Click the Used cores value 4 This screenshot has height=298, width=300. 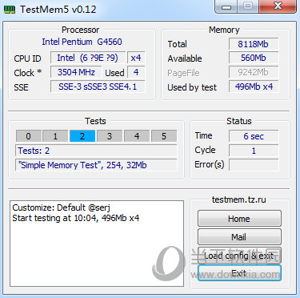coord(136,72)
